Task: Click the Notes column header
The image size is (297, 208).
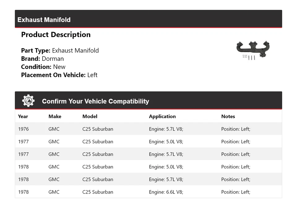Action: (x=228, y=116)
